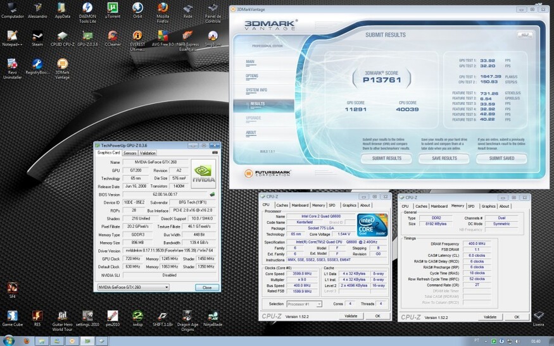The height and width of the screenshot is (346, 554).
Task: Switch to the Sensors tab in GPU-Z
Action: [130, 153]
